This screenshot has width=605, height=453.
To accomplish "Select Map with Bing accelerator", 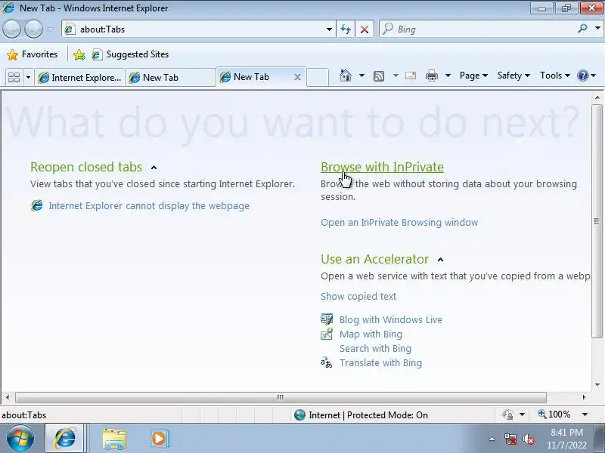I will coord(371,334).
